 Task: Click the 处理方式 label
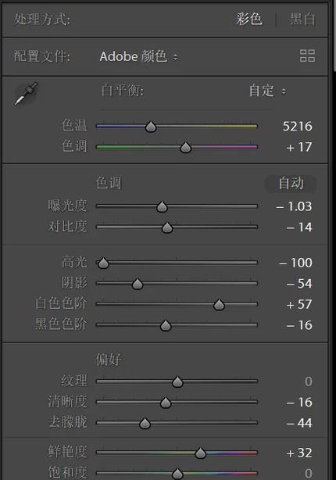[42, 20]
